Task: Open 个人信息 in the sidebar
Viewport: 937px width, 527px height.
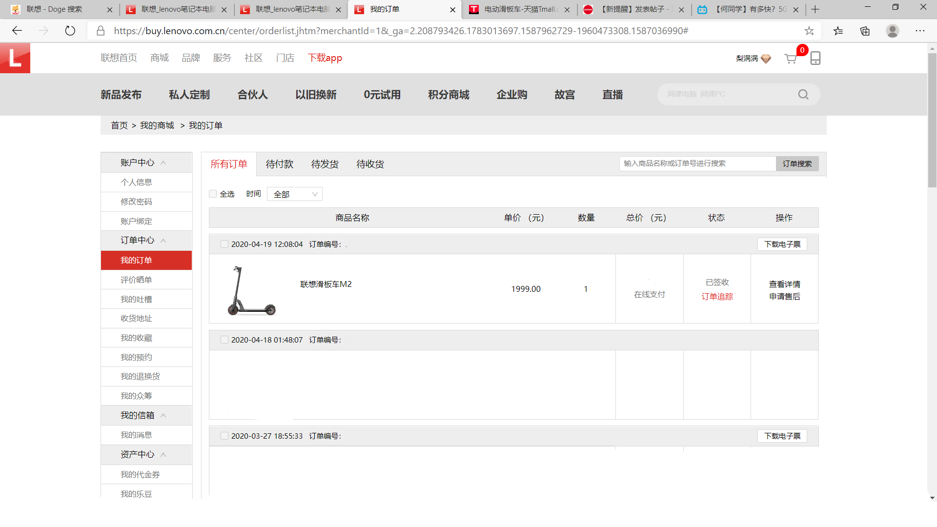Action: pos(137,182)
